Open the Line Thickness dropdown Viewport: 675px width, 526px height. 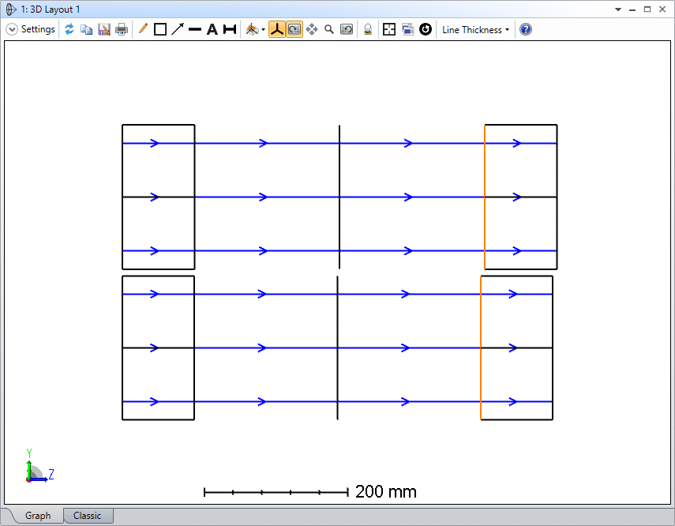474,29
